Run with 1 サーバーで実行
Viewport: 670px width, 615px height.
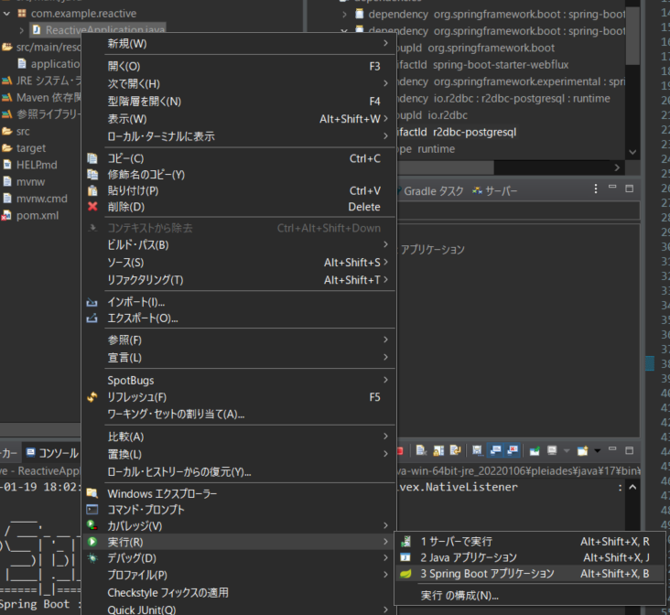coord(529,542)
